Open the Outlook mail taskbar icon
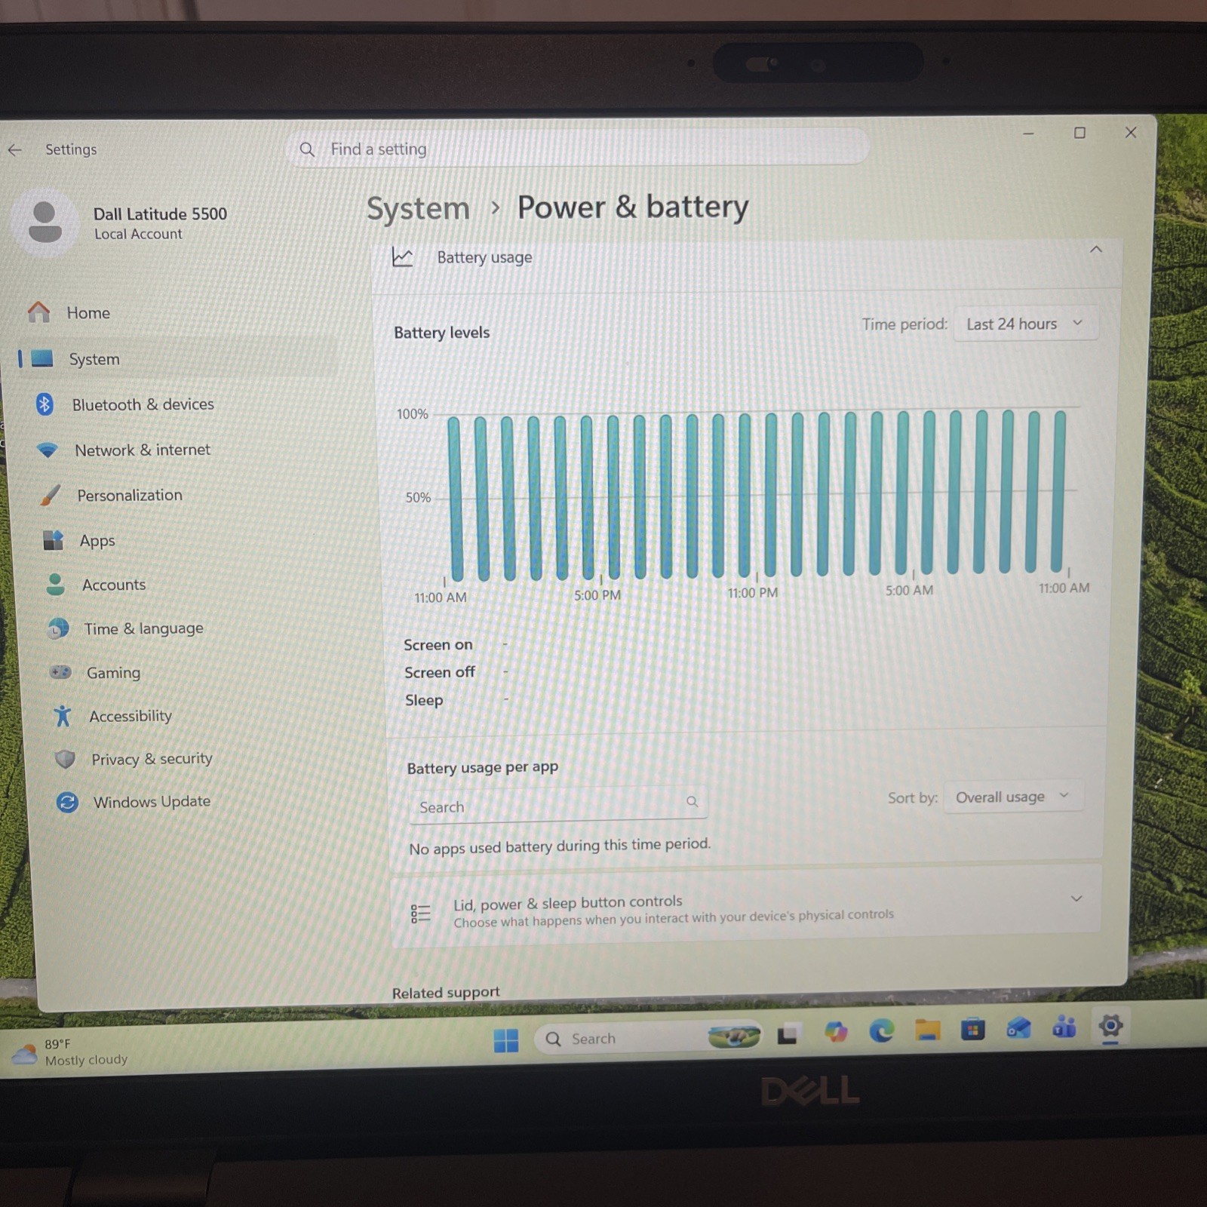Viewport: 1207px width, 1207px height. click(1018, 1027)
